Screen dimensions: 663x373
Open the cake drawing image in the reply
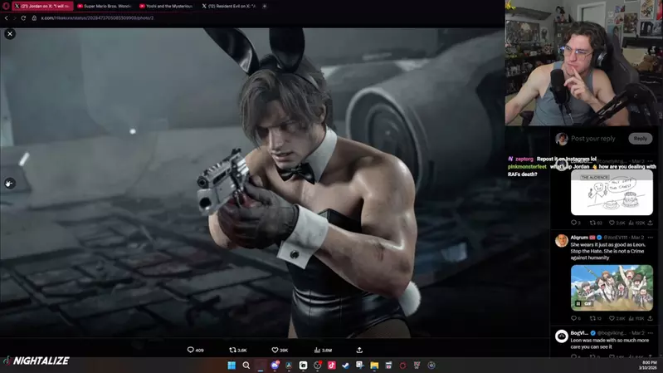coord(612,193)
